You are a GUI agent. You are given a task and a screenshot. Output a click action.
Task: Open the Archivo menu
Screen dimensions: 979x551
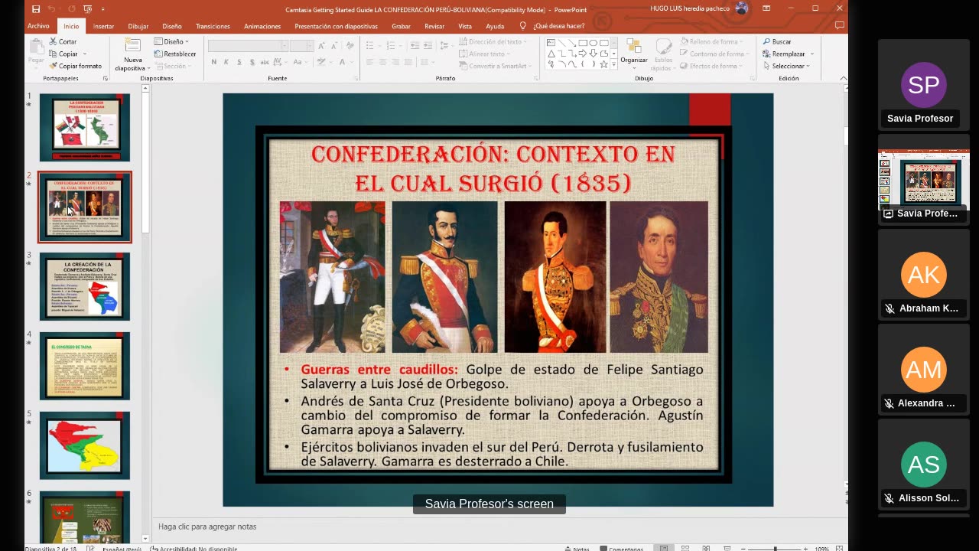38,26
